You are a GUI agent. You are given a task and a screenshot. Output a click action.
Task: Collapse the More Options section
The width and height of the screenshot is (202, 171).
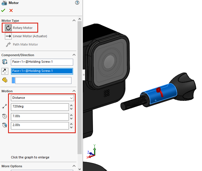[74, 166]
